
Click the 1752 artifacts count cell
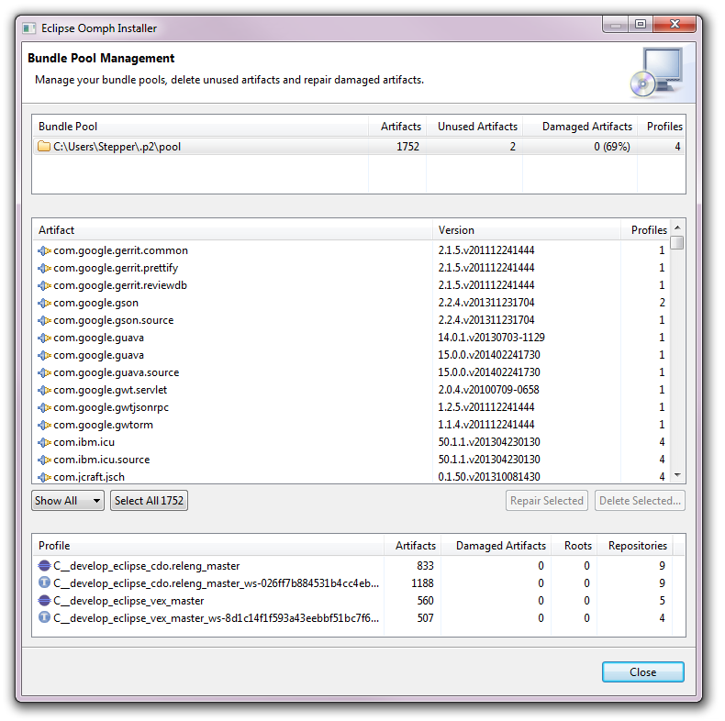407,147
